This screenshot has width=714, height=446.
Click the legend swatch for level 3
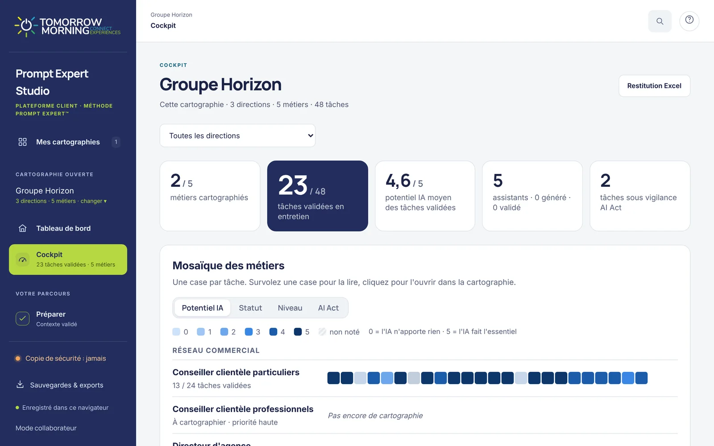pos(249,332)
